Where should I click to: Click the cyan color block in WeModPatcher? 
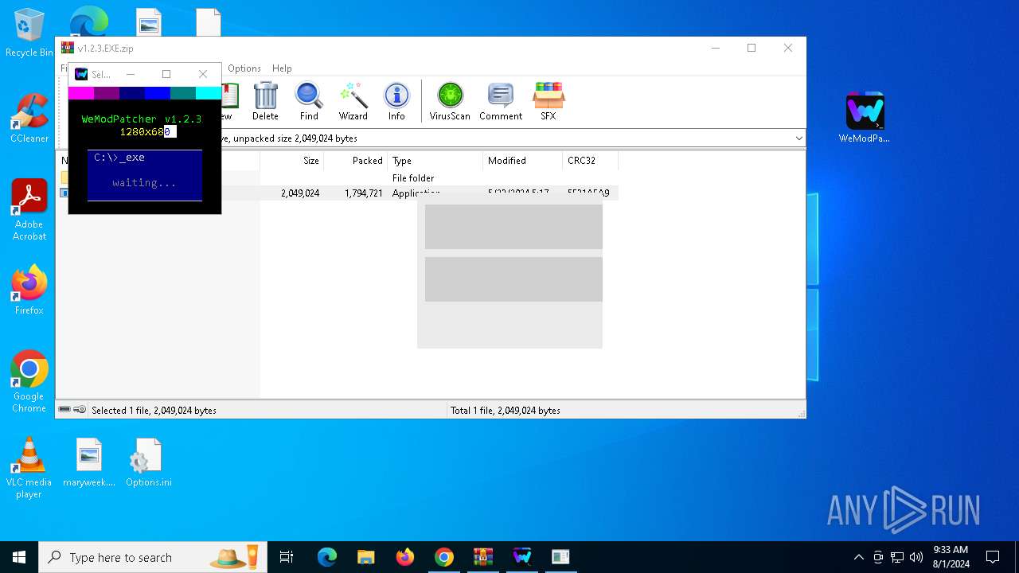coord(209,93)
